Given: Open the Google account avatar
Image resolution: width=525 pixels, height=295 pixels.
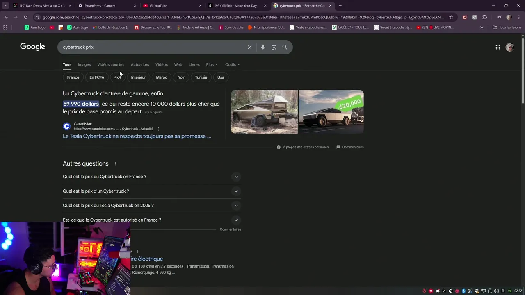Looking at the screenshot, I should [x=510, y=47].
